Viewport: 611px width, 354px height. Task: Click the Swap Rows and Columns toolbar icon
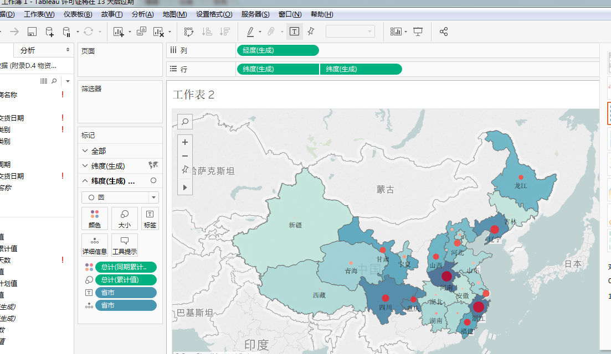[x=189, y=32]
